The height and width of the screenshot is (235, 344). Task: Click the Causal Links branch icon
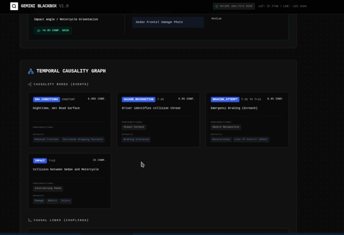pyautogui.click(x=30, y=220)
